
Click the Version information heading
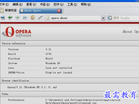pyautogui.click(x=14, y=43)
